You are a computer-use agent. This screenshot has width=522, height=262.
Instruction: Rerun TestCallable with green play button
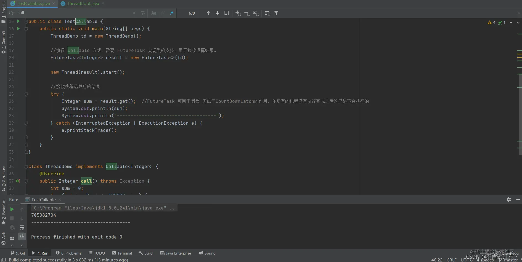(x=12, y=209)
